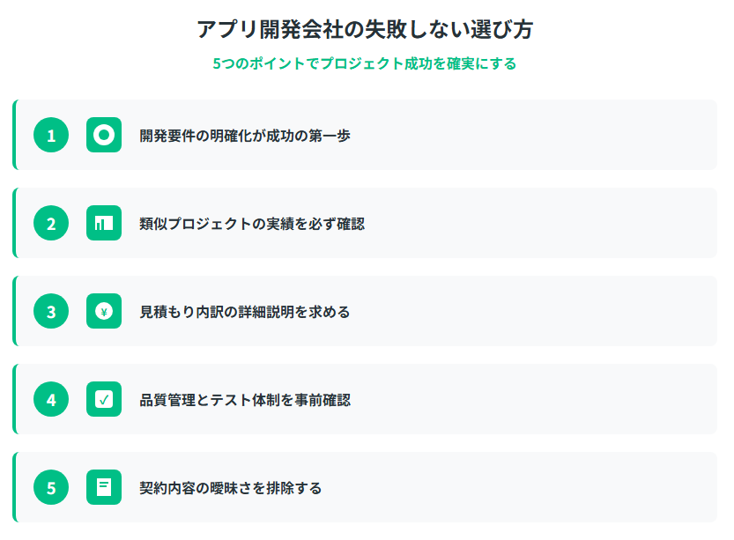Click the text 開発要件の明確化が成功の第一歩
The image size is (734, 540).
245,136
